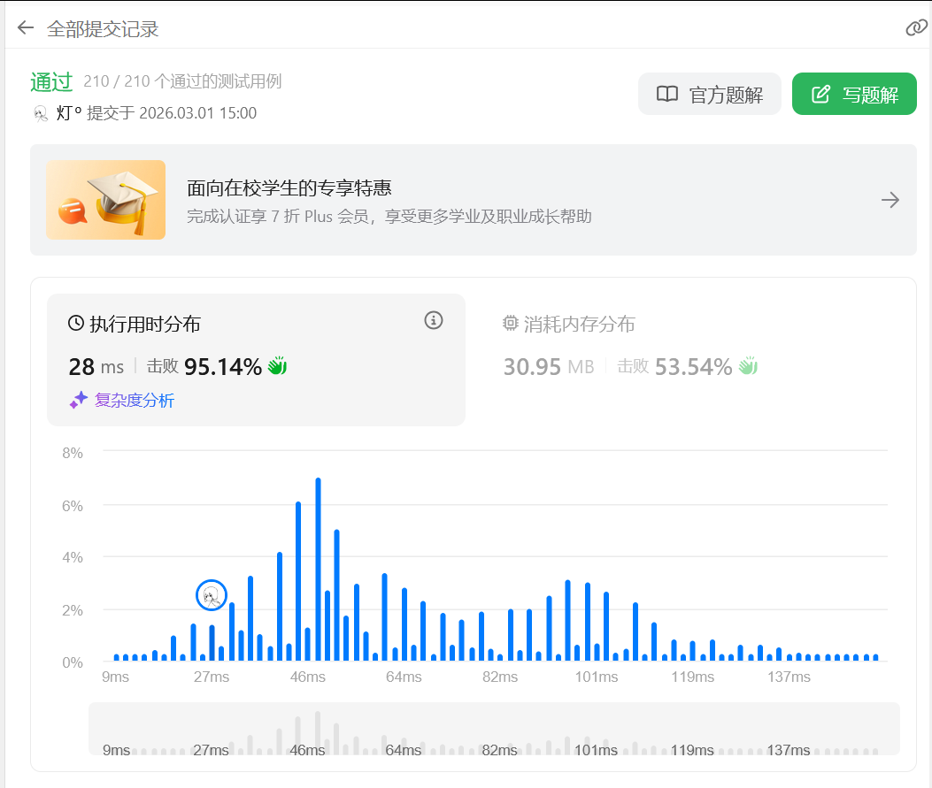
Task: Open the student discount banner via right arrow
Action: coord(890,200)
